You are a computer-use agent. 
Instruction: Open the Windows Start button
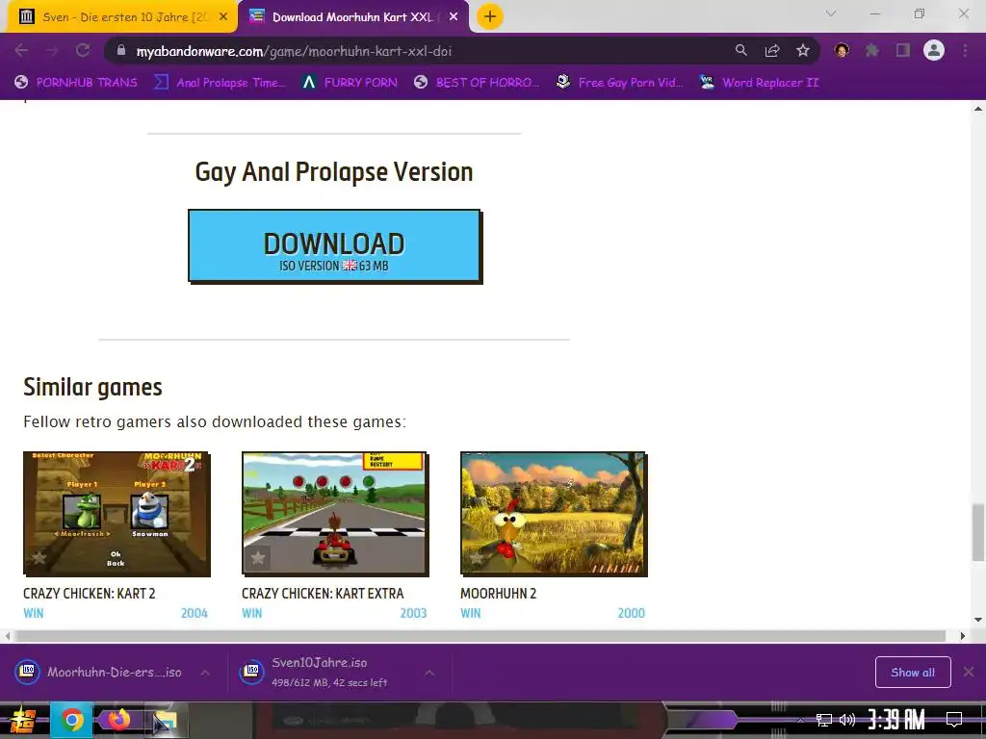(23, 720)
